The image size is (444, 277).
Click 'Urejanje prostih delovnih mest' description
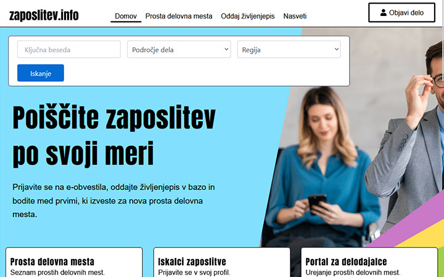coord(353,272)
